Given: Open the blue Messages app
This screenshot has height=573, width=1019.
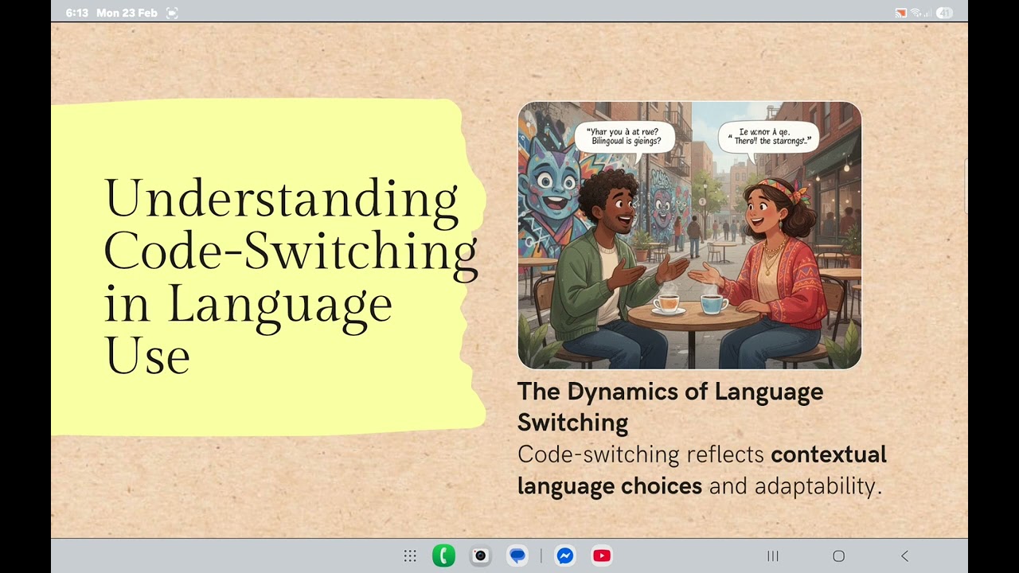Looking at the screenshot, I should pyautogui.click(x=517, y=556).
